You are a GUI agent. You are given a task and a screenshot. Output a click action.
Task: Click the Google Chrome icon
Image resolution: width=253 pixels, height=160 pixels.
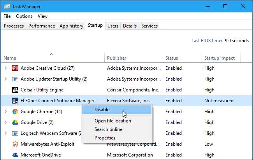(15, 112)
